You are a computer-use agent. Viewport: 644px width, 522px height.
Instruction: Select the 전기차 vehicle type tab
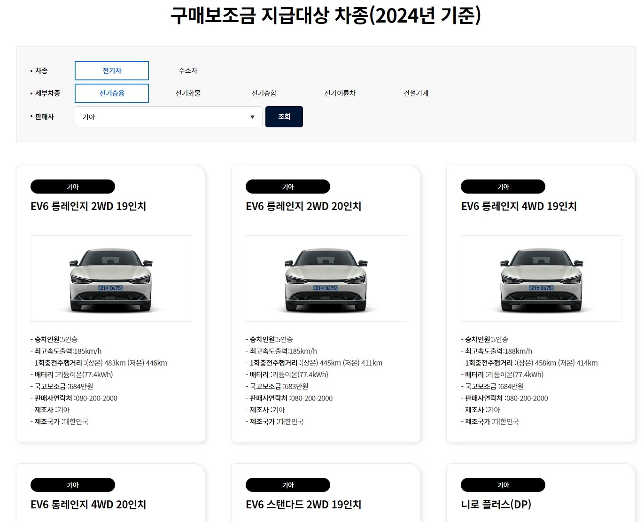pyautogui.click(x=112, y=70)
